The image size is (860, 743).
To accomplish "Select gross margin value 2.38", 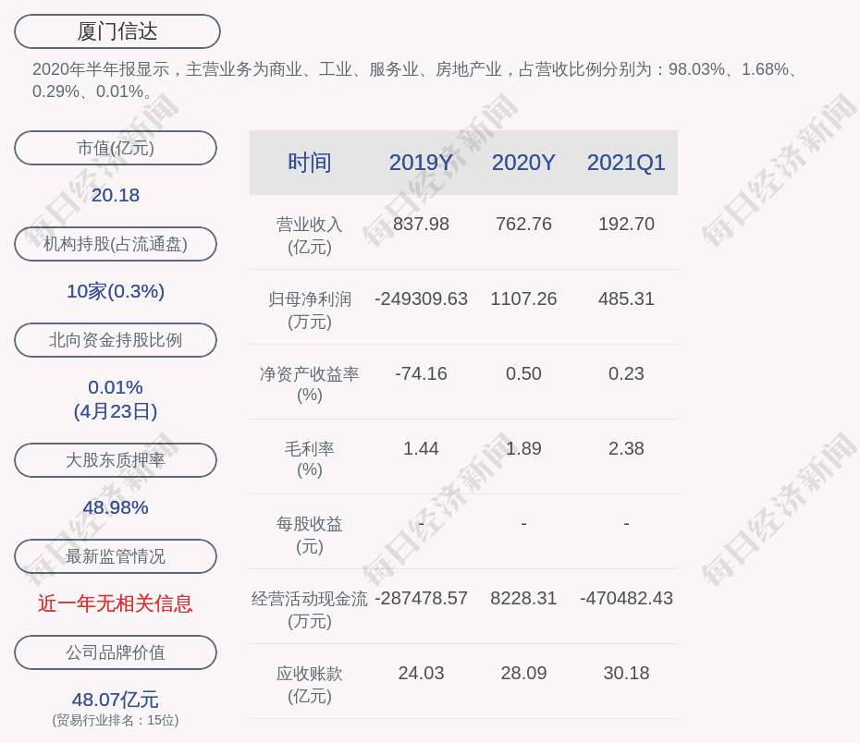I will (x=626, y=449).
